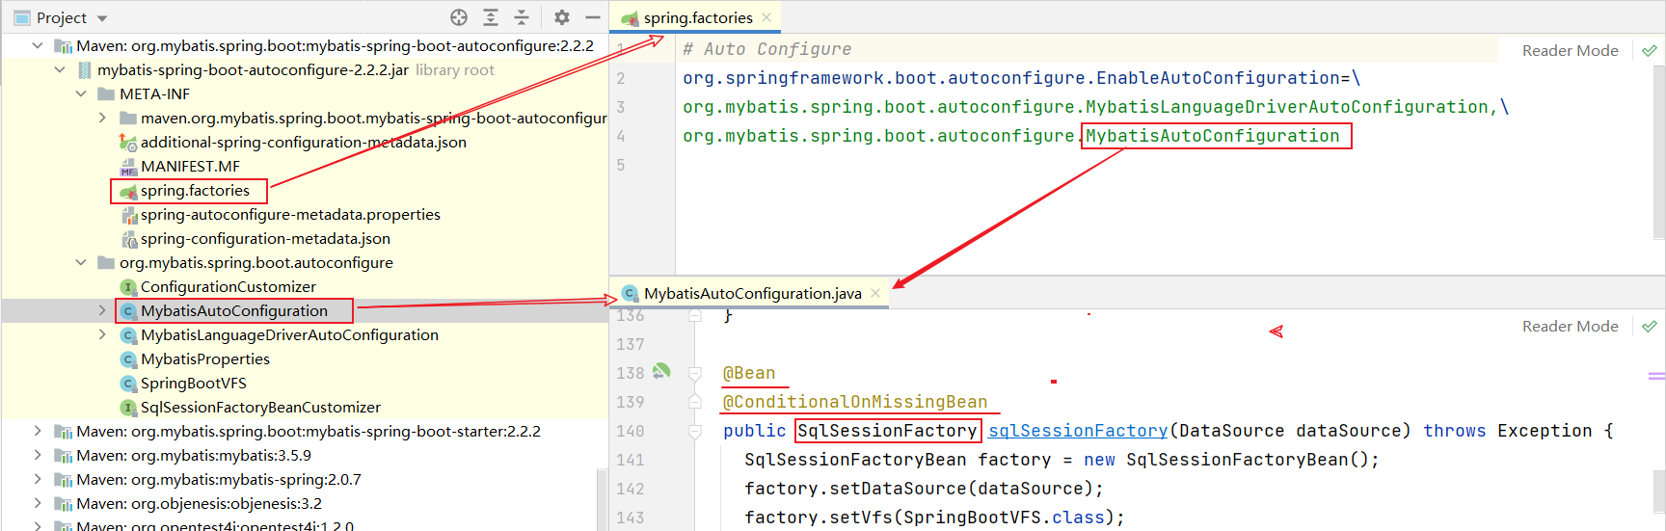Open Project panel settings gear
This screenshot has height=531, width=1666.
562,17
